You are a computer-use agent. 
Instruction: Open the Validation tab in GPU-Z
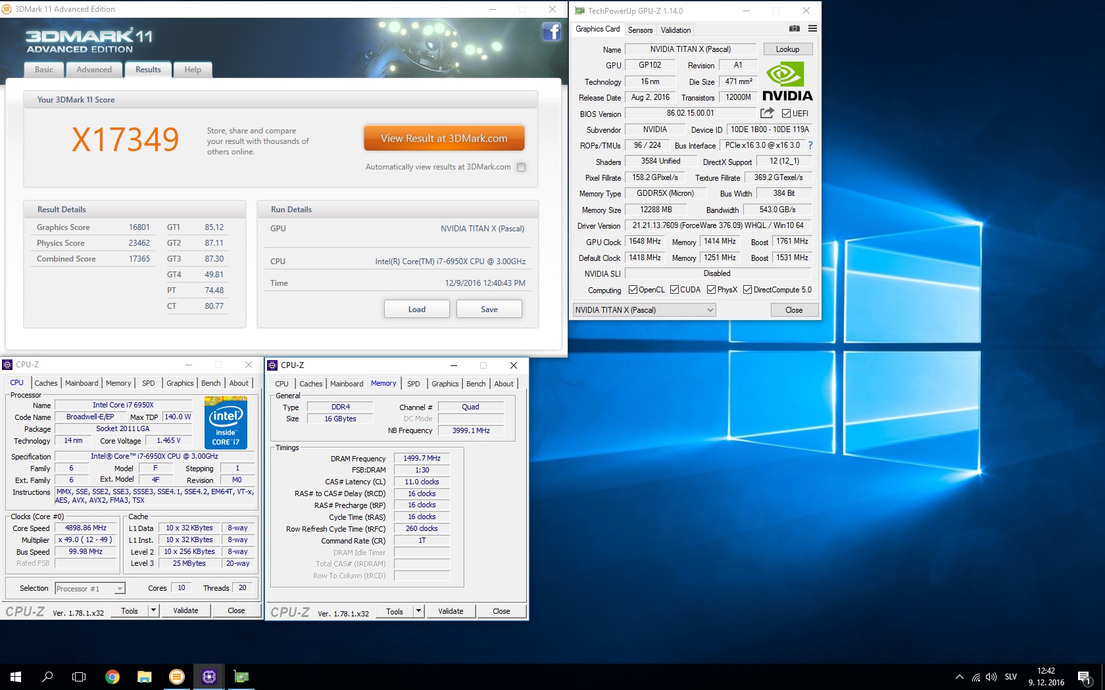[x=675, y=30]
